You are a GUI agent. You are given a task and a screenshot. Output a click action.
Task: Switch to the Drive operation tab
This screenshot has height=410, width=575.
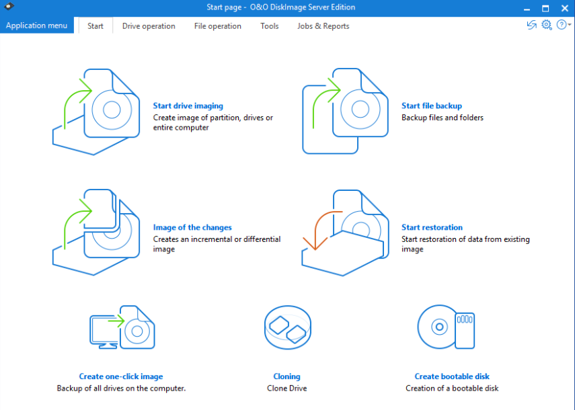pyautogui.click(x=149, y=26)
